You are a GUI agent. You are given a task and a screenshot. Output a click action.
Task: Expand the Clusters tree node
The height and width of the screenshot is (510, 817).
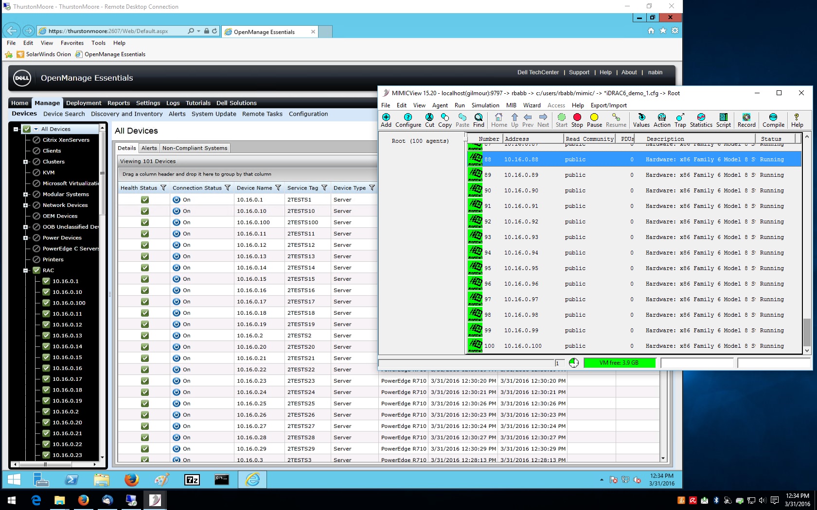tap(25, 162)
